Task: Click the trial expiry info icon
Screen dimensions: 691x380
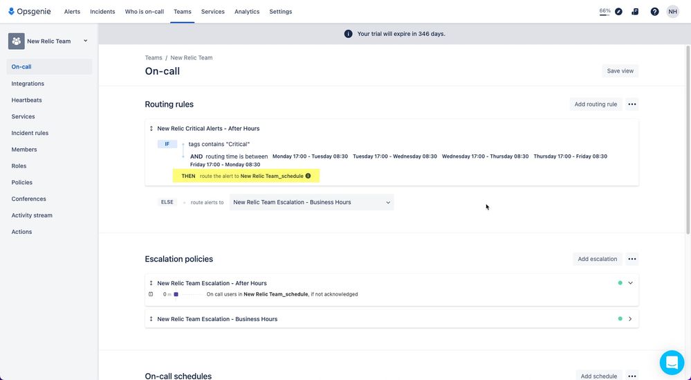Action: tap(348, 34)
